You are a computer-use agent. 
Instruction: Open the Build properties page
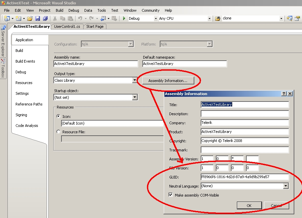pos(19,51)
